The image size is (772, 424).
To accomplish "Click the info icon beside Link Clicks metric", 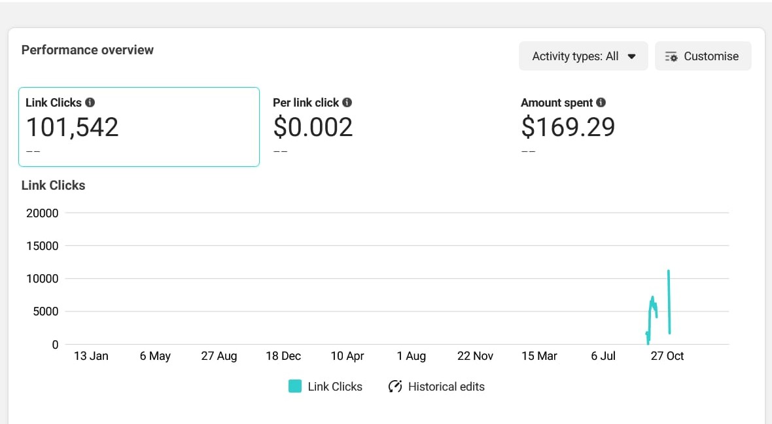I will 90,103.
